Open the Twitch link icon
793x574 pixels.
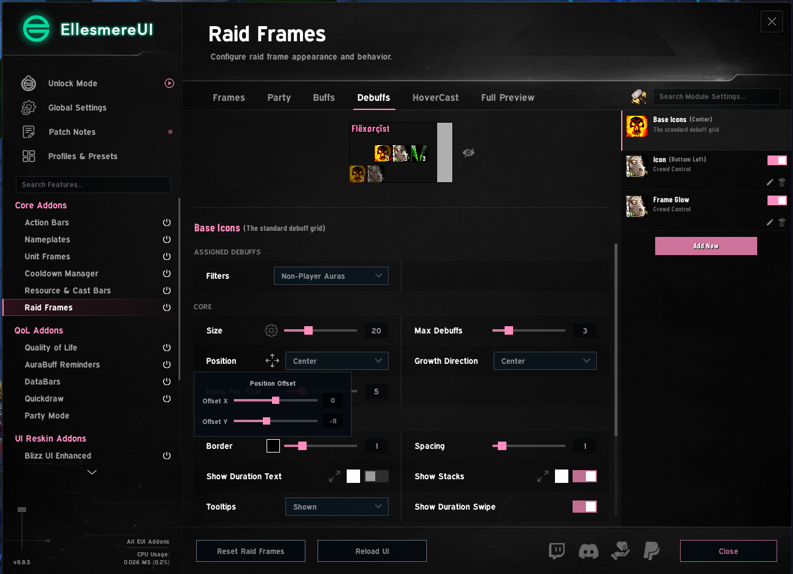557,551
